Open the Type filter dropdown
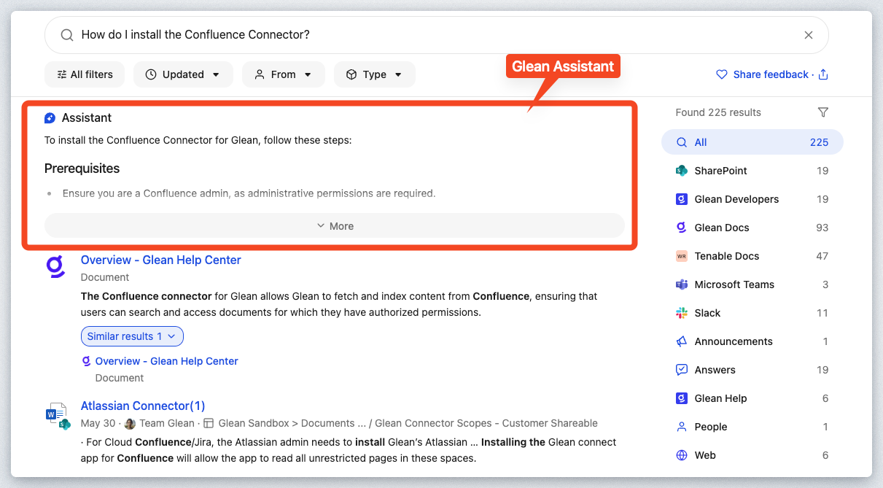The height and width of the screenshot is (488, 883). [374, 74]
